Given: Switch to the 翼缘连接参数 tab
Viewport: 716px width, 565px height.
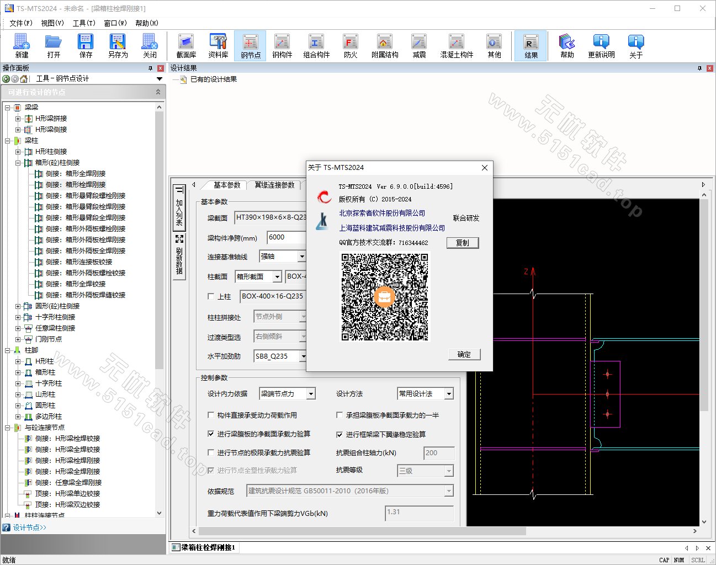Looking at the screenshot, I should tap(274, 185).
